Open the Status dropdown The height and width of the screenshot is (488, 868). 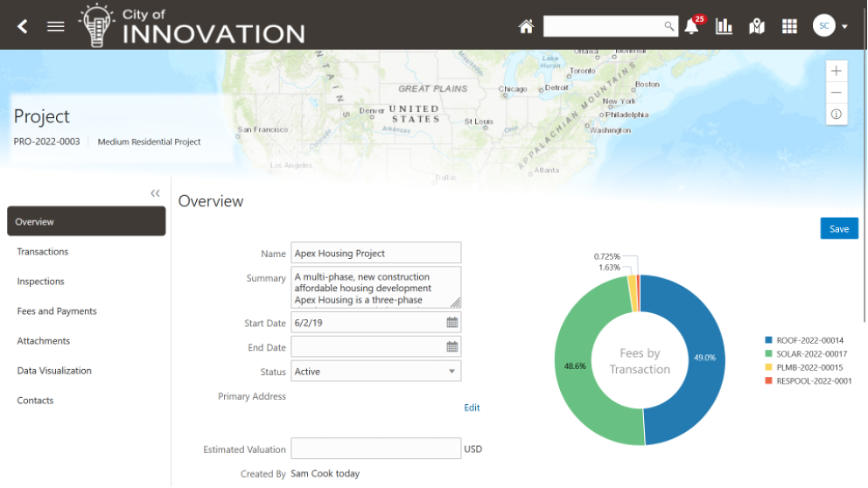pyautogui.click(x=376, y=372)
